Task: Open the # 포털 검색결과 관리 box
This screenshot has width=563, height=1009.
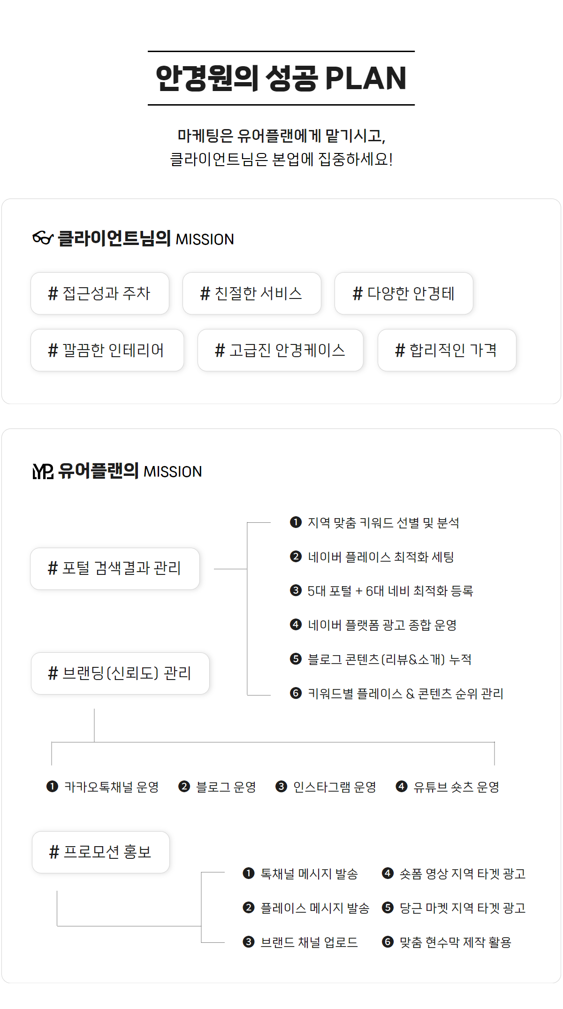Action: [115, 569]
